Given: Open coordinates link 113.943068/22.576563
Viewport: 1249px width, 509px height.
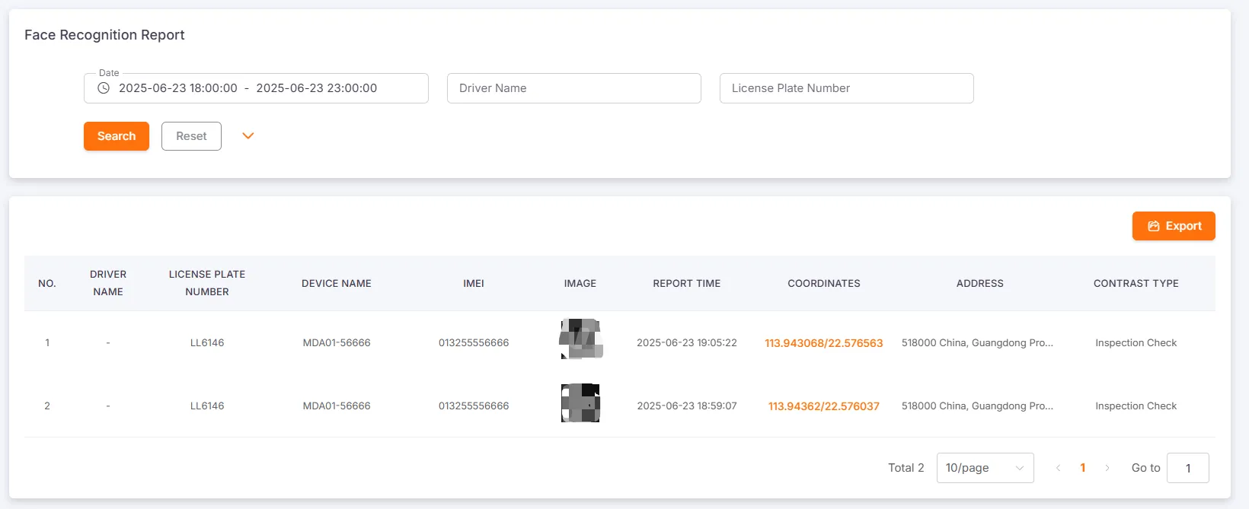Looking at the screenshot, I should [823, 343].
